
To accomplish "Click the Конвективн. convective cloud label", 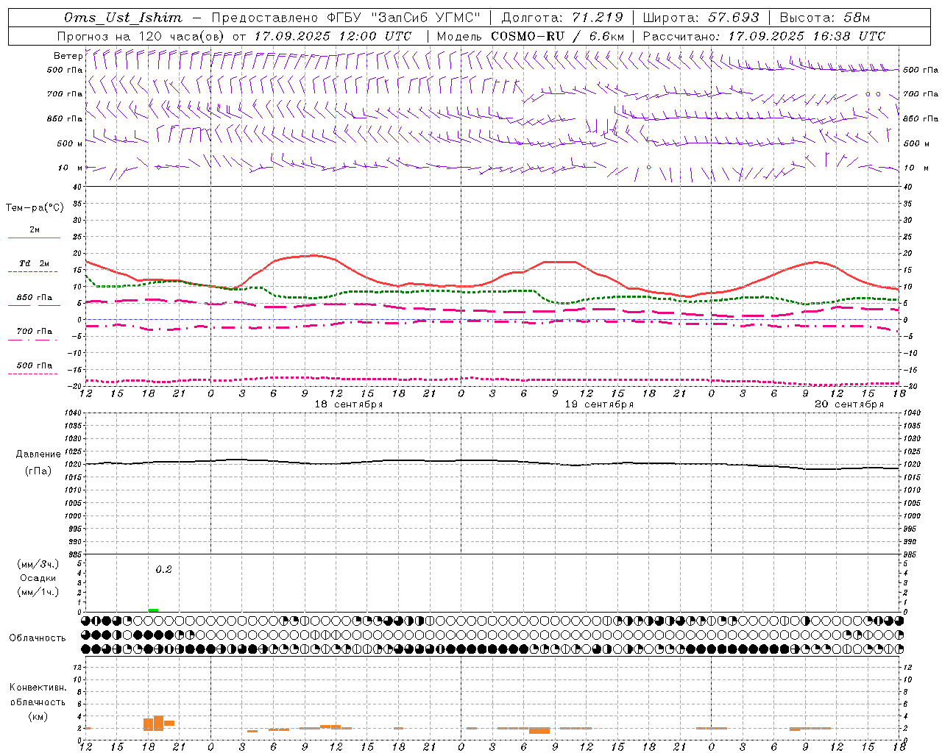I will [x=38, y=688].
